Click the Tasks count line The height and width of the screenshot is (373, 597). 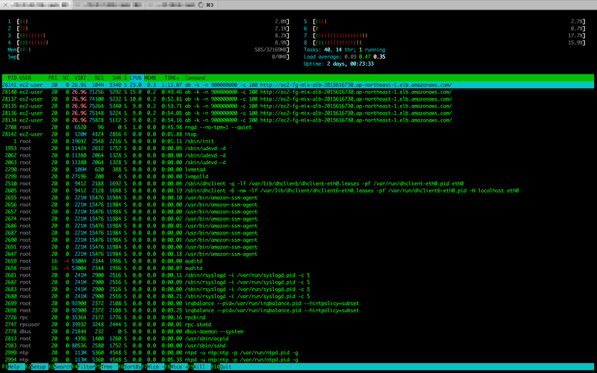tap(345, 50)
